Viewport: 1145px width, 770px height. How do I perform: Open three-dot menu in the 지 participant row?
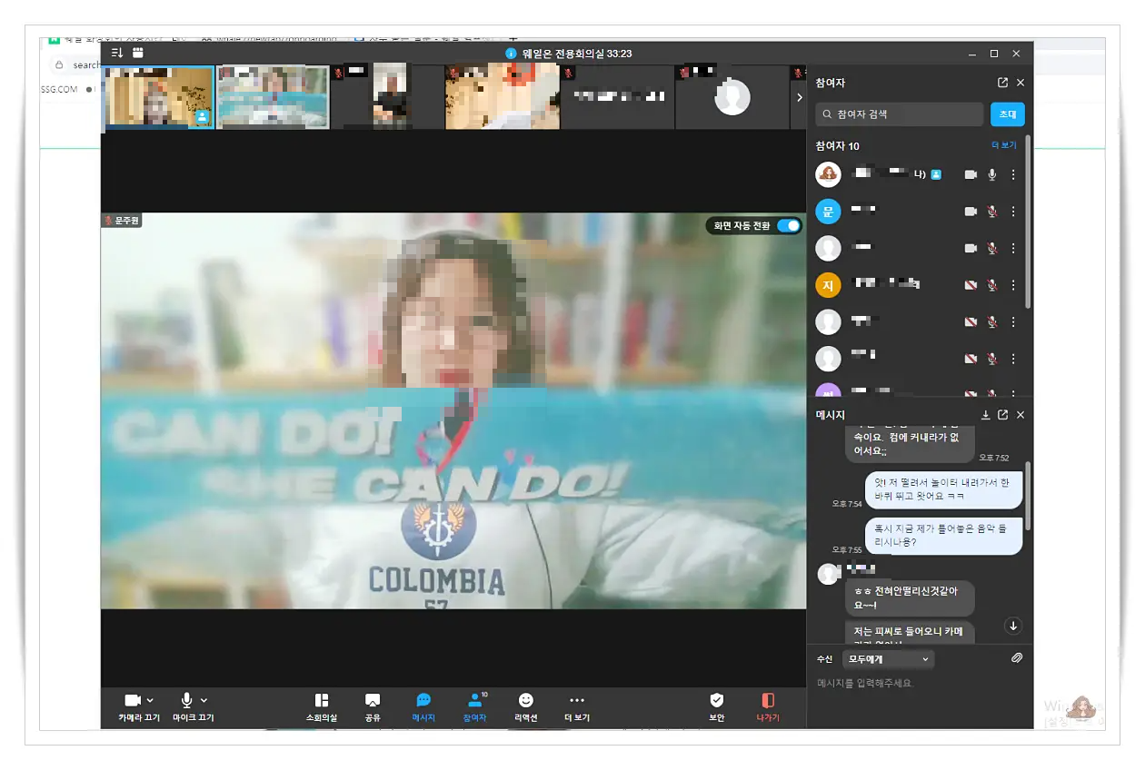click(x=1013, y=285)
